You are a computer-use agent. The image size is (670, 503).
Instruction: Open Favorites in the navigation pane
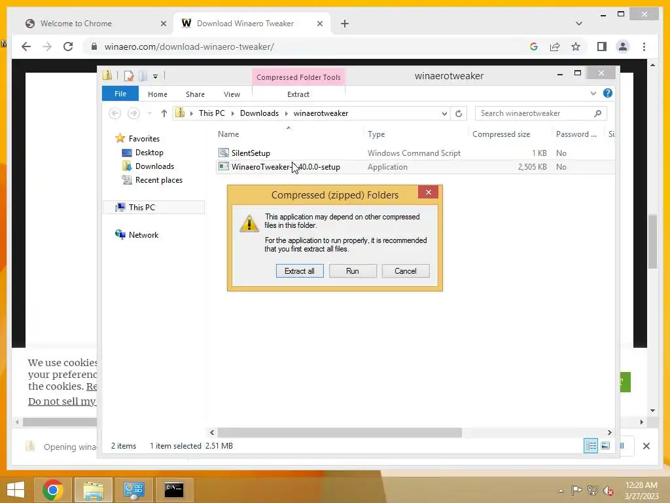tap(144, 139)
